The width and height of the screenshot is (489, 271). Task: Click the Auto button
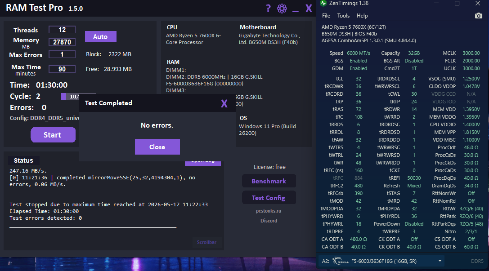pos(100,37)
